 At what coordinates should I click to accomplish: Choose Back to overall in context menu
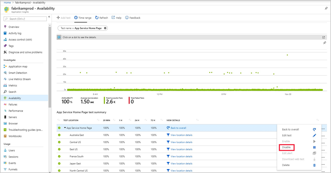[x=290, y=129]
